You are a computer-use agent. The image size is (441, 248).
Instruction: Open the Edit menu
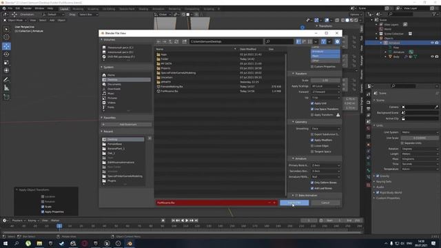18,8
